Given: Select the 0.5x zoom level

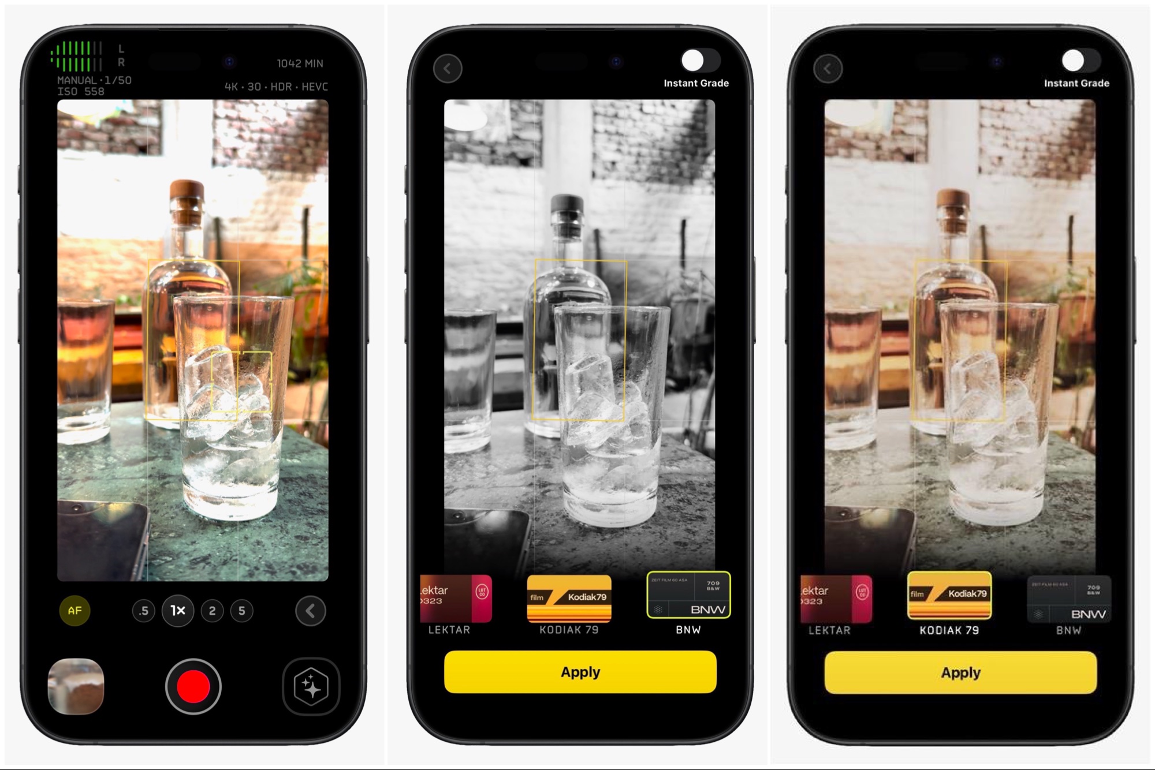Looking at the screenshot, I should coord(142,611).
